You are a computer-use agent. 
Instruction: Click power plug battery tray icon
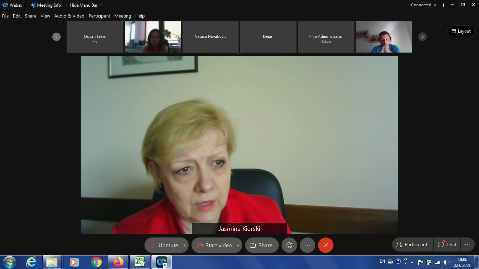point(429,262)
